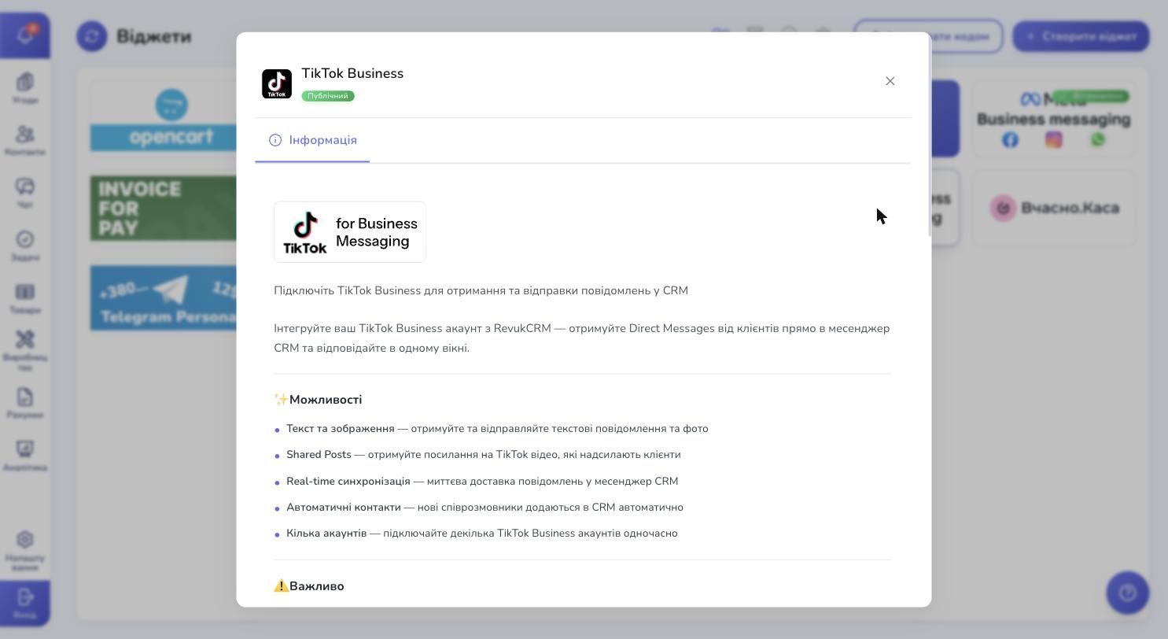Click the refresh icon beside Віджети
1168x639 pixels.
click(92, 36)
